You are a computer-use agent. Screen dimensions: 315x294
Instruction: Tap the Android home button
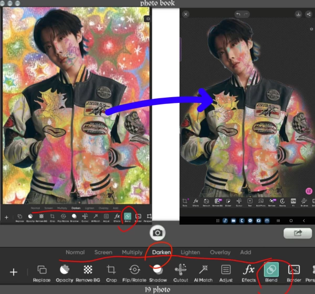pyautogui.click(x=291, y=220)
